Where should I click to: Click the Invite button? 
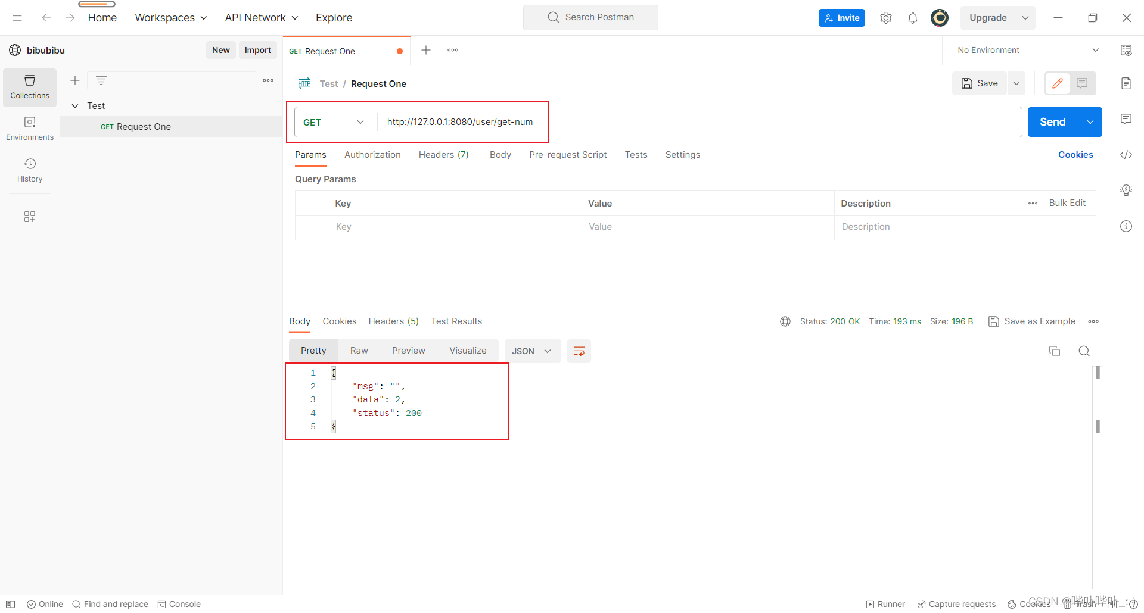tap(842, 18)
